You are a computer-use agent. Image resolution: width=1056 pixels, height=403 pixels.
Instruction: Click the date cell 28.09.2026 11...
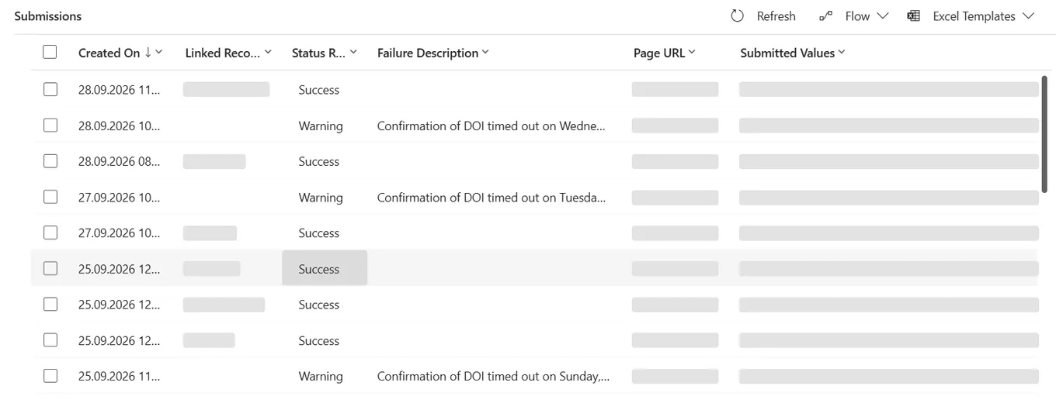tap(119, 90)
